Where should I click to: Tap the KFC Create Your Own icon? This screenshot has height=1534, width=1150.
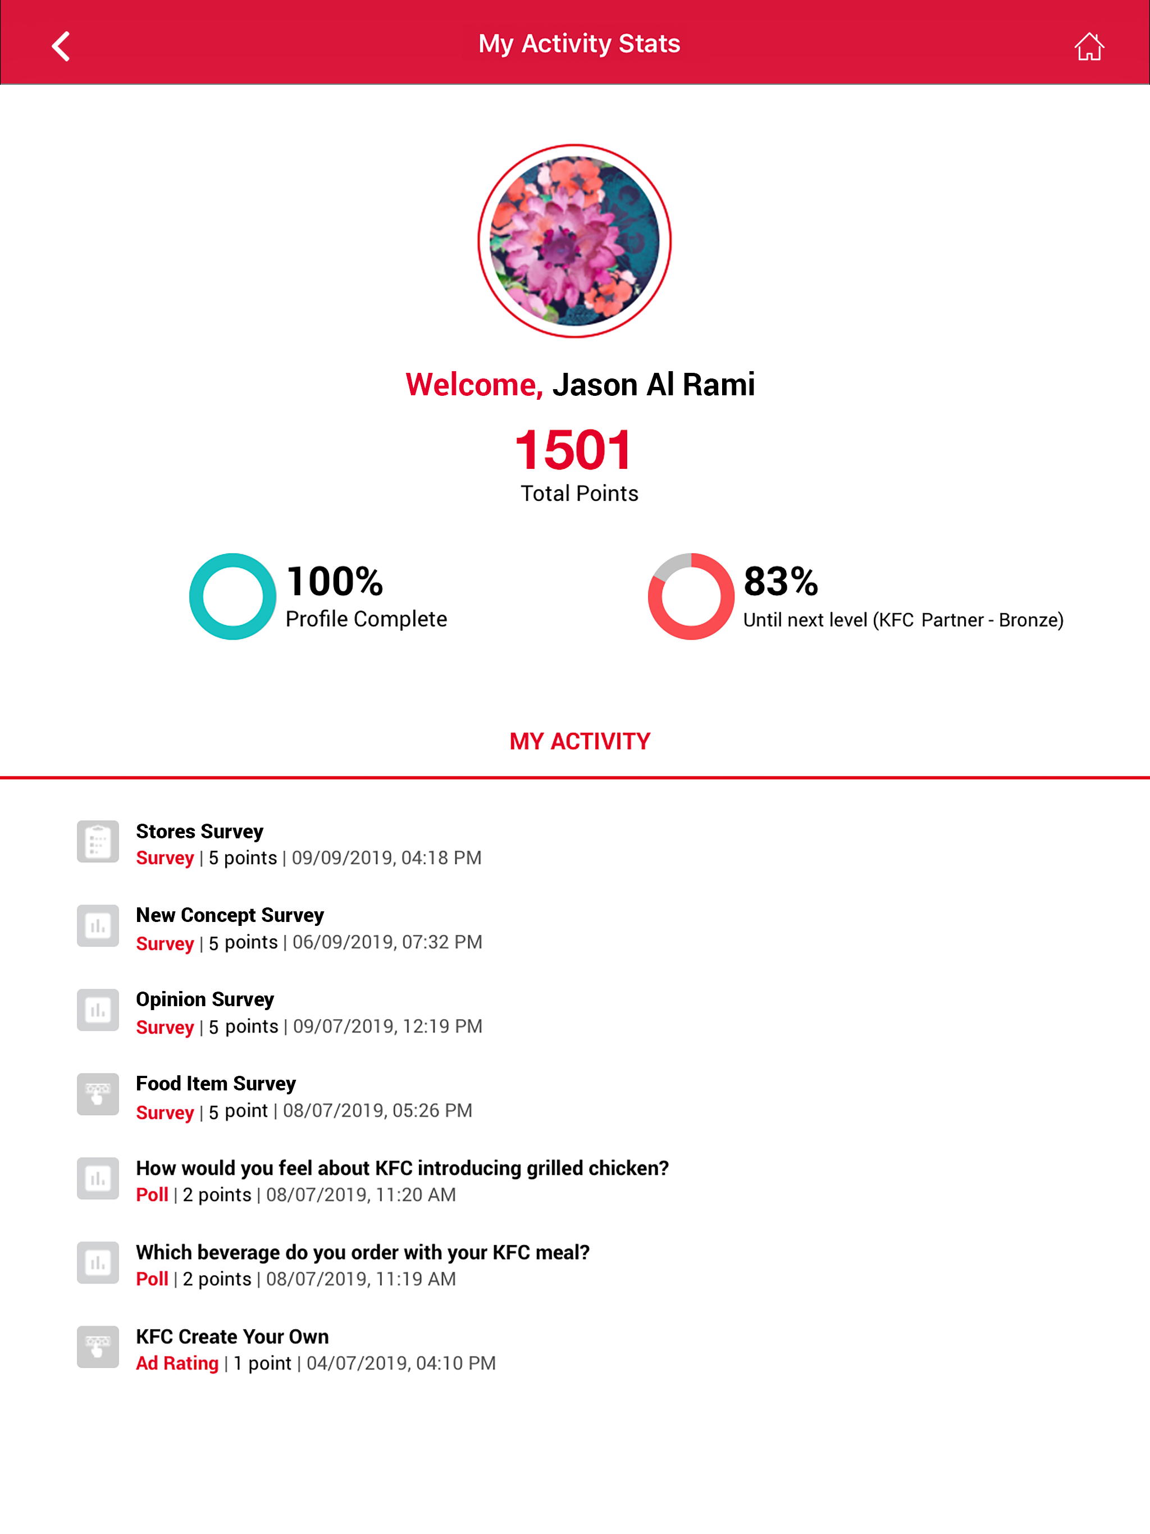98,1347
